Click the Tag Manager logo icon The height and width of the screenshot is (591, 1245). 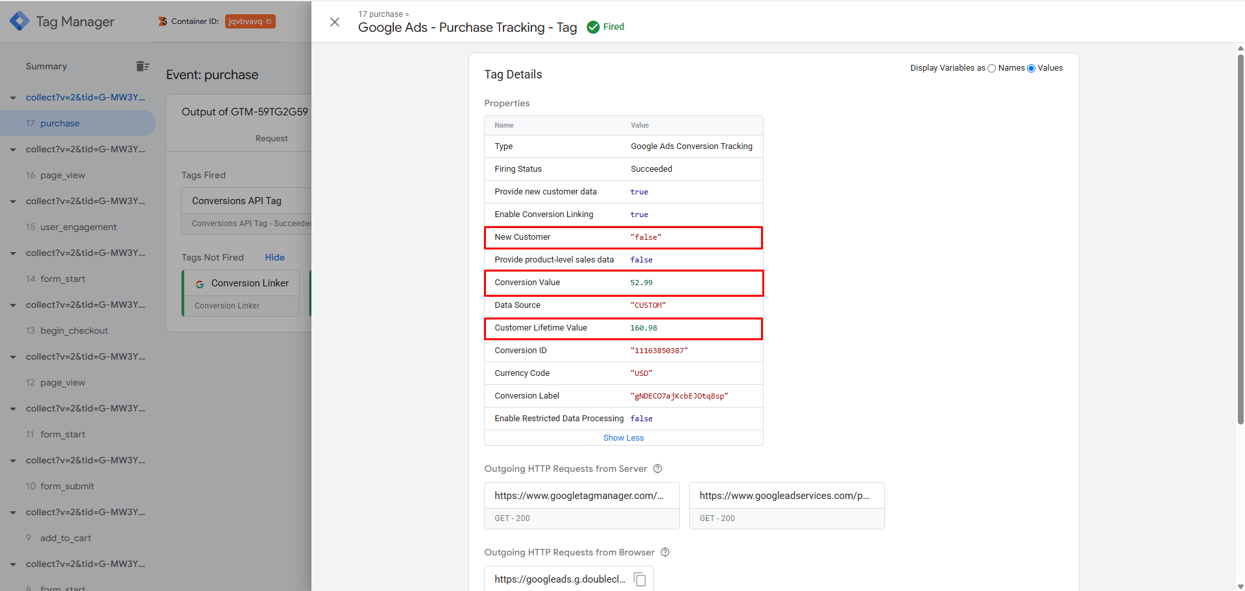(x=19, y=21)
